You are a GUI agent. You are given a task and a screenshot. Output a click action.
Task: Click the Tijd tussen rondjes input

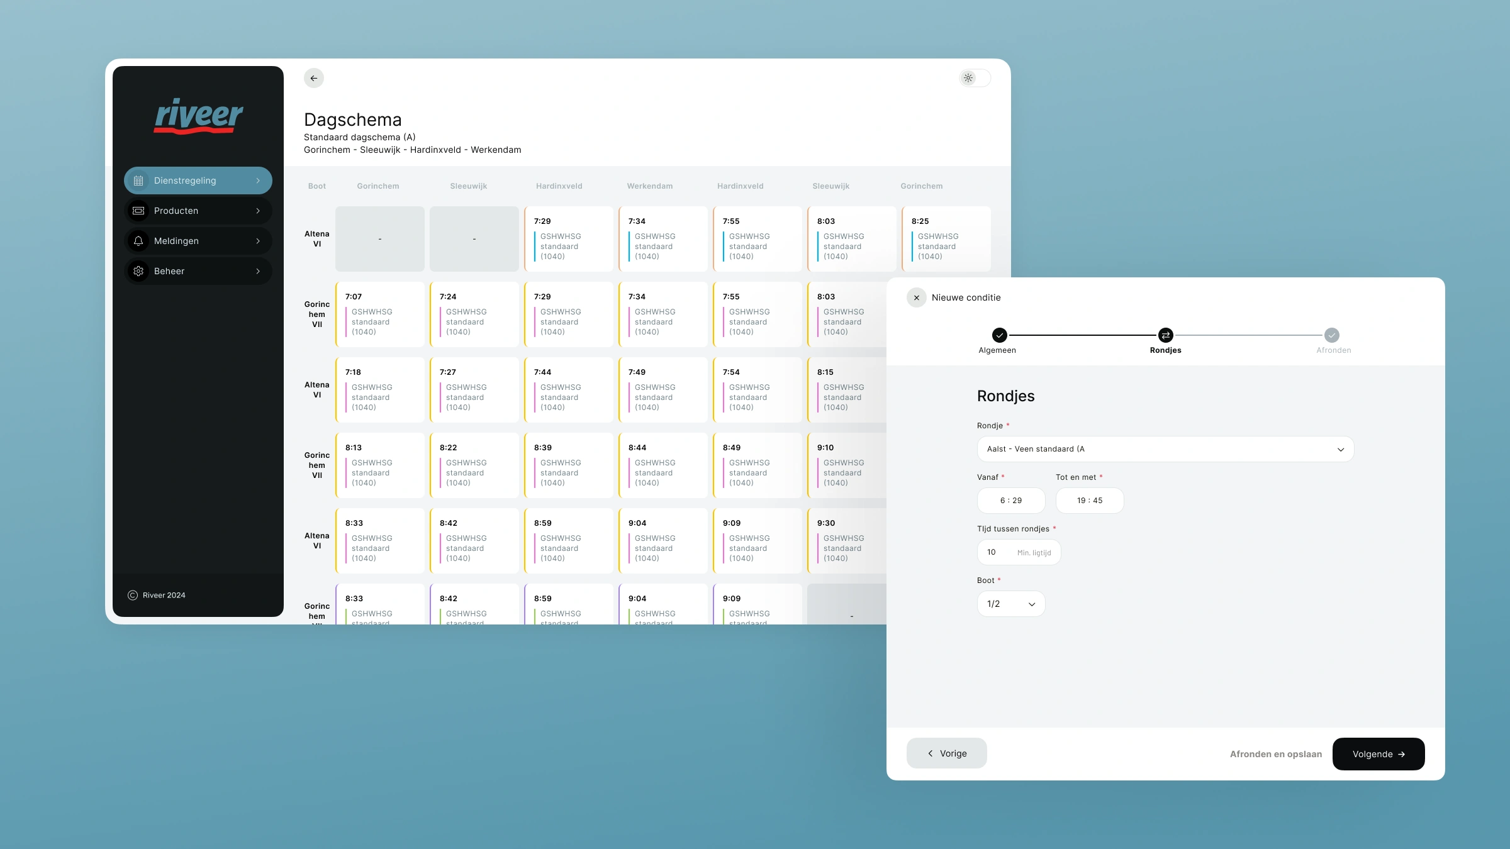[x=1018, y=552]
